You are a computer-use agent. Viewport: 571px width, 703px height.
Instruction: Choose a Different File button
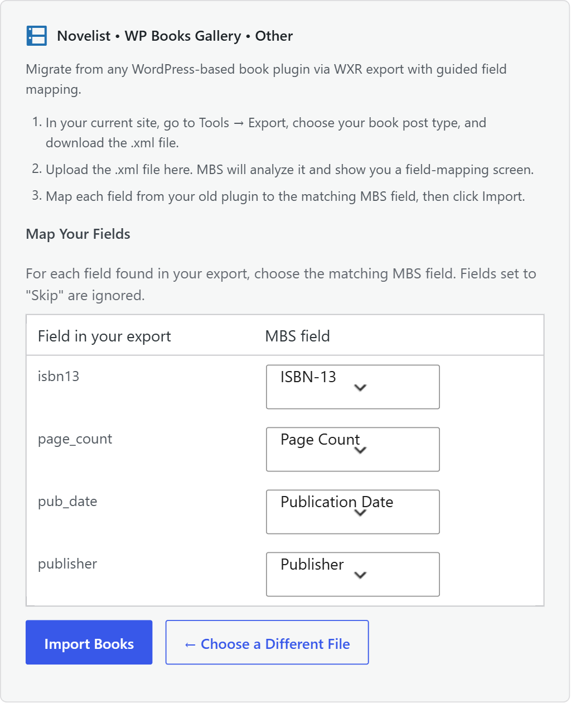[267, 642]
